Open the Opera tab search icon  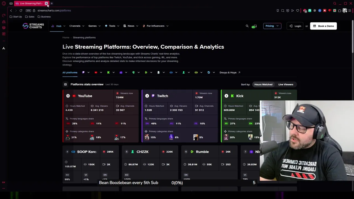335,3
